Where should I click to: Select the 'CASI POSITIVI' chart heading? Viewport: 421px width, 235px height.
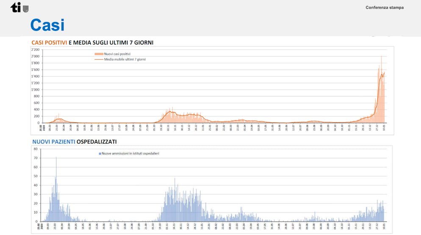49,42
